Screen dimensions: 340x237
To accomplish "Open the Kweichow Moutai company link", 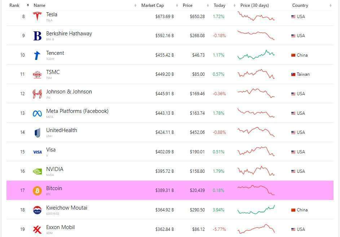I will (67, 208).
